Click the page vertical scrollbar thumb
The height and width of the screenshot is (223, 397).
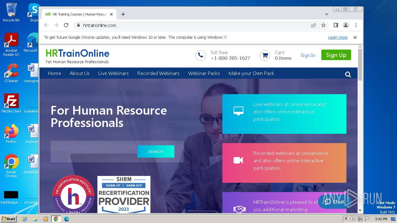pyautogui.click(x=360, y=65)
